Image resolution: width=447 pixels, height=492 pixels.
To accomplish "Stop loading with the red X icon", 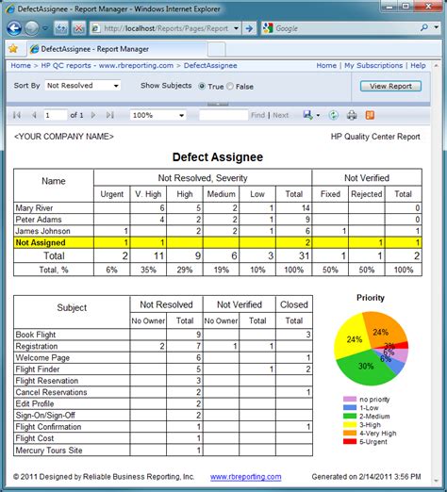I will pos(78,28).
